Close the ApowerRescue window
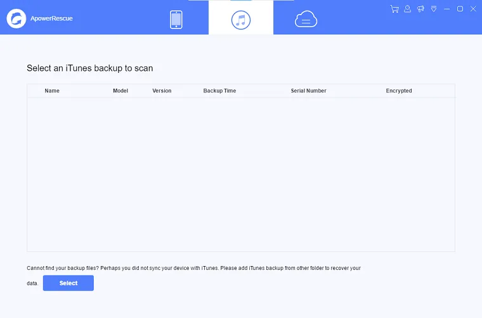 pyautogui.click(x=473, y=9)
